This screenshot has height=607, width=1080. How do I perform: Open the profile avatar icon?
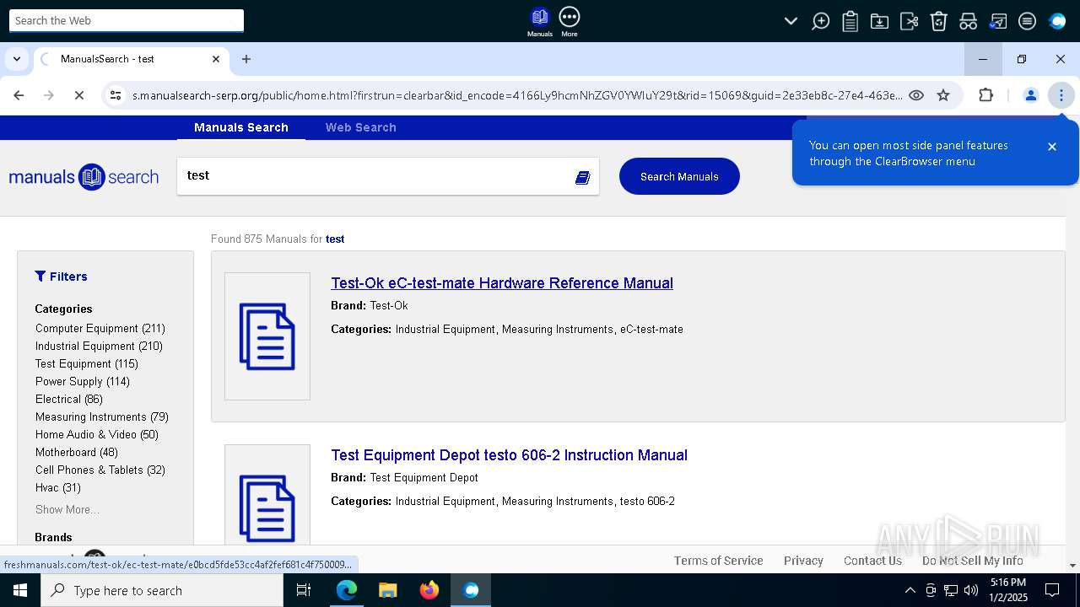[x=1030, y=95]
